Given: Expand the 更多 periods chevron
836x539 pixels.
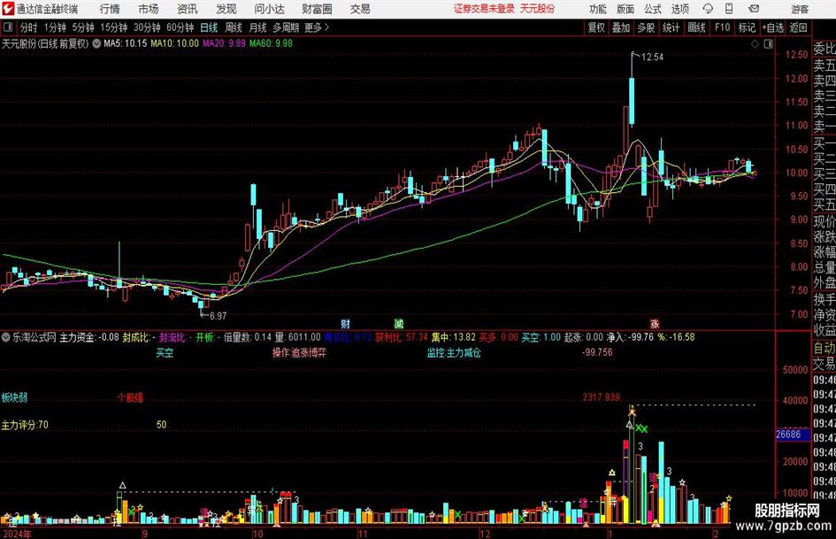Looking at the screenshot, I should click(x=318, y=27).
